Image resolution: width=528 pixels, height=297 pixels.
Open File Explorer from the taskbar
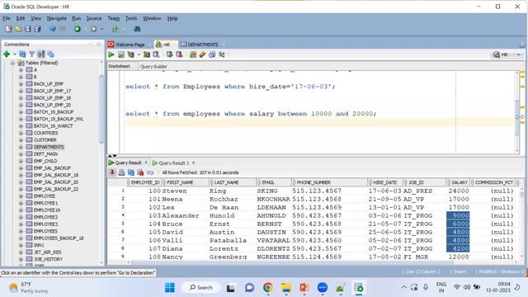pos(286,288)
